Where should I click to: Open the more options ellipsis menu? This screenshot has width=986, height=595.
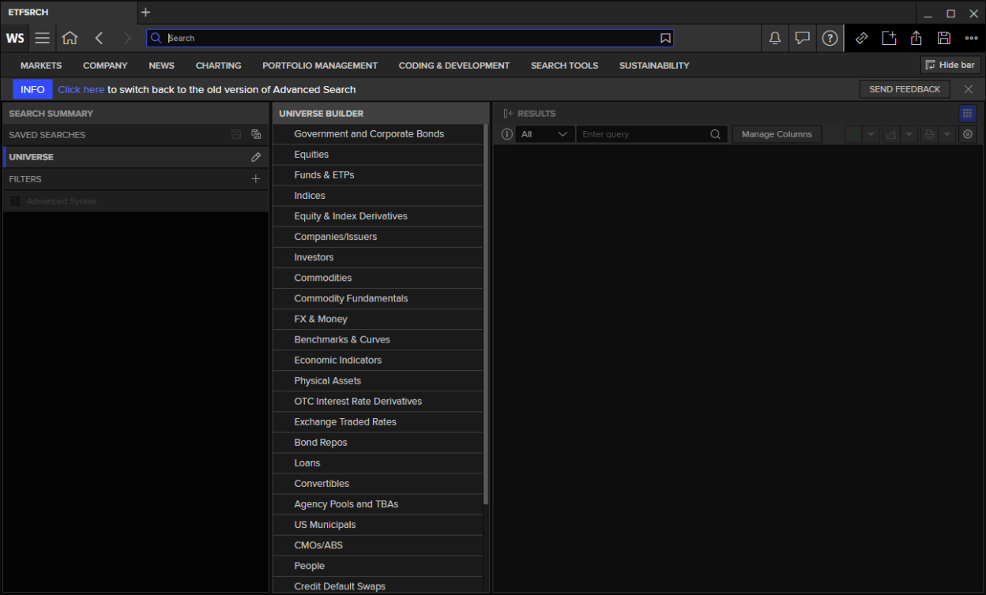point(972,38)
